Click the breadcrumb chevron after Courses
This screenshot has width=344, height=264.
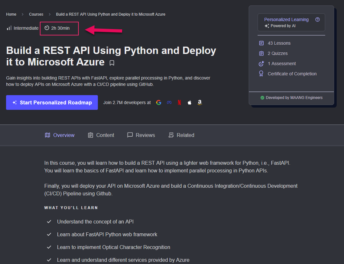50,14
